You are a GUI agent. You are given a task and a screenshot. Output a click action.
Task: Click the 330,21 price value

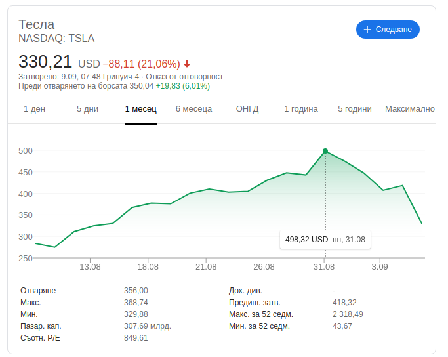click(45, 62)
